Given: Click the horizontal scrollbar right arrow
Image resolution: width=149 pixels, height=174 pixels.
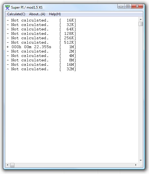Looking at the screenshot, I should click(x=136, y=165).
